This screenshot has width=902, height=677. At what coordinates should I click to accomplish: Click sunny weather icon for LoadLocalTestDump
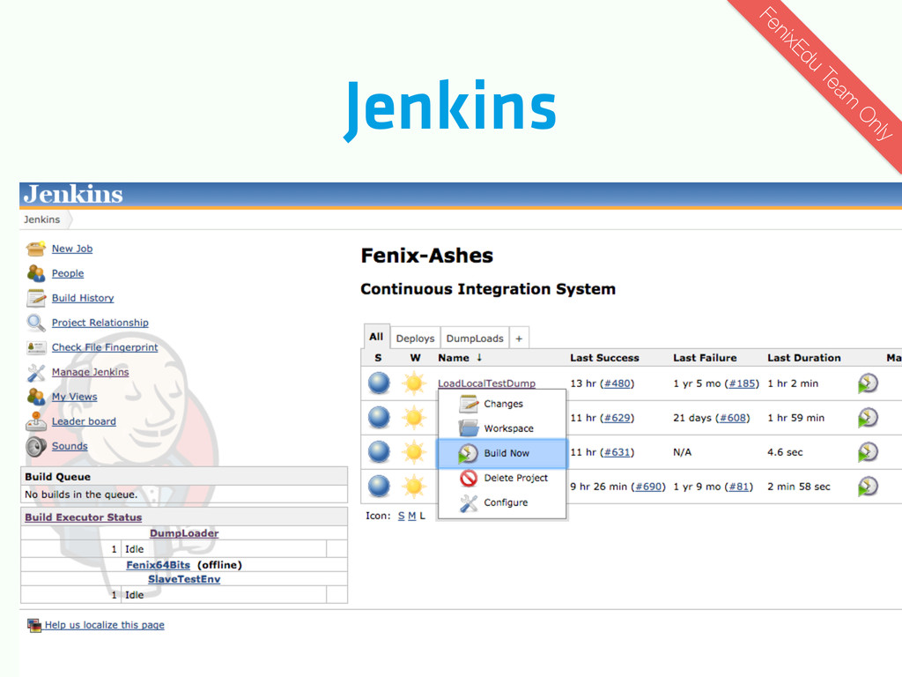click(414, 383)
